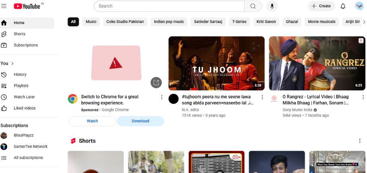Click the ad's Watch button

click(92, 121)
